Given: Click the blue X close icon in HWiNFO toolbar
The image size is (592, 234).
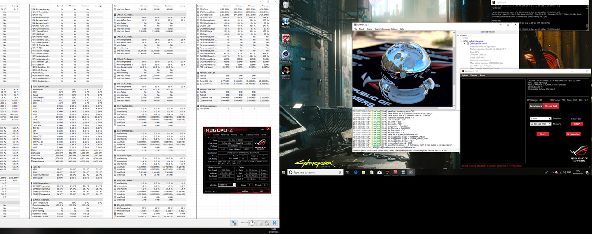Looking at the screenshot, I should [274, 223].
